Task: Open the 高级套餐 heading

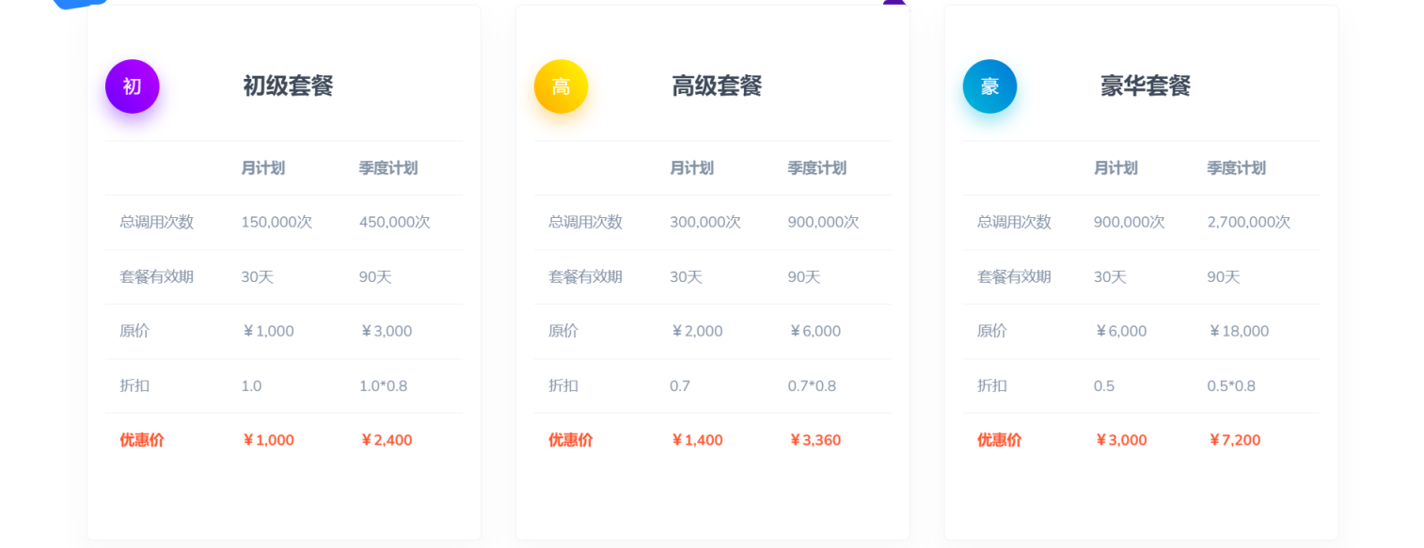Action: (717, 86)
